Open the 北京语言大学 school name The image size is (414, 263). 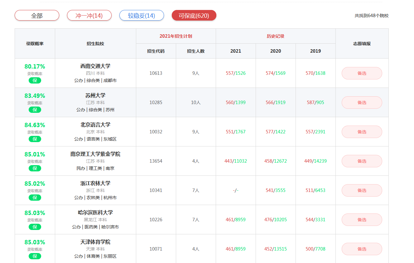(95, 125)
